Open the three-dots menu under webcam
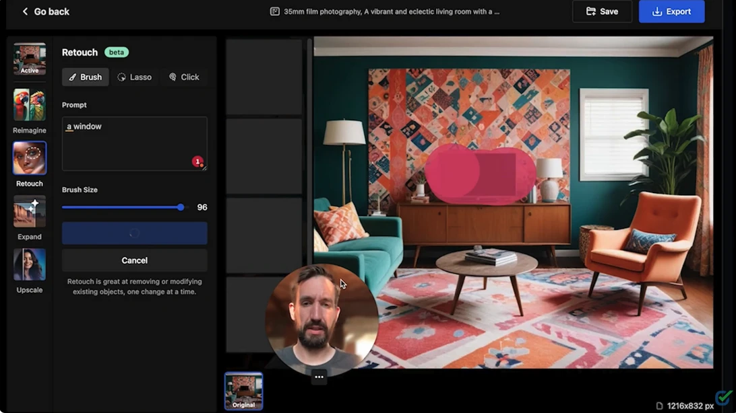The height and width of the screenshot is (413, 736). [319, 377]
